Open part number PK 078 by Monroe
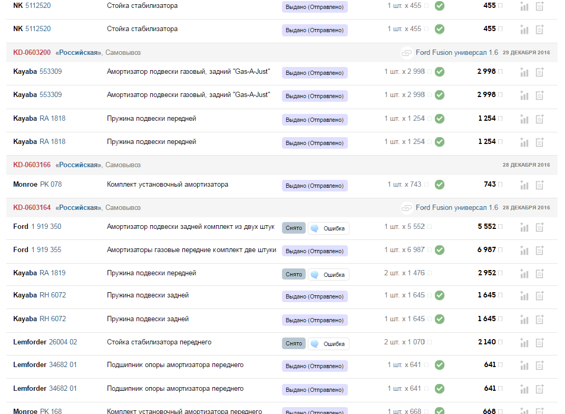 51,184
